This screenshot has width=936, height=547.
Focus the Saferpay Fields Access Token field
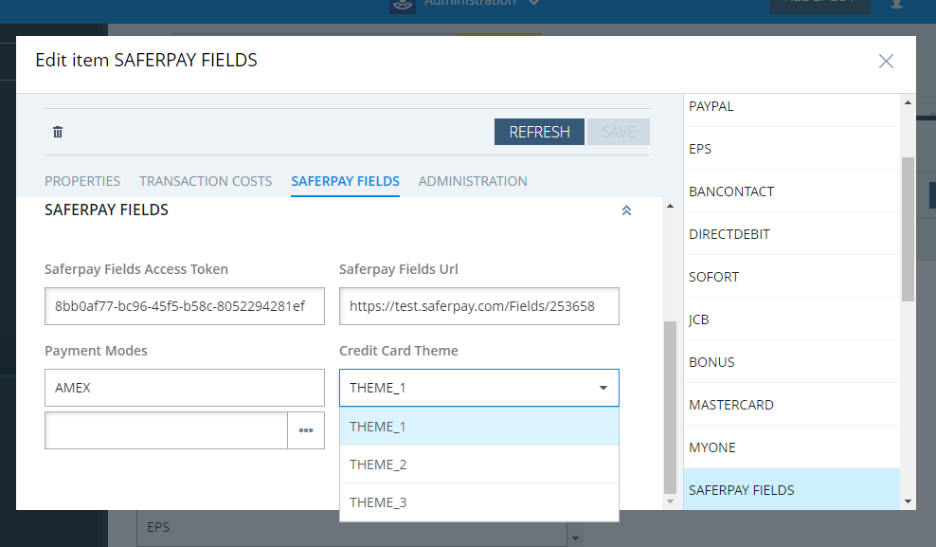tap(184, 307)
